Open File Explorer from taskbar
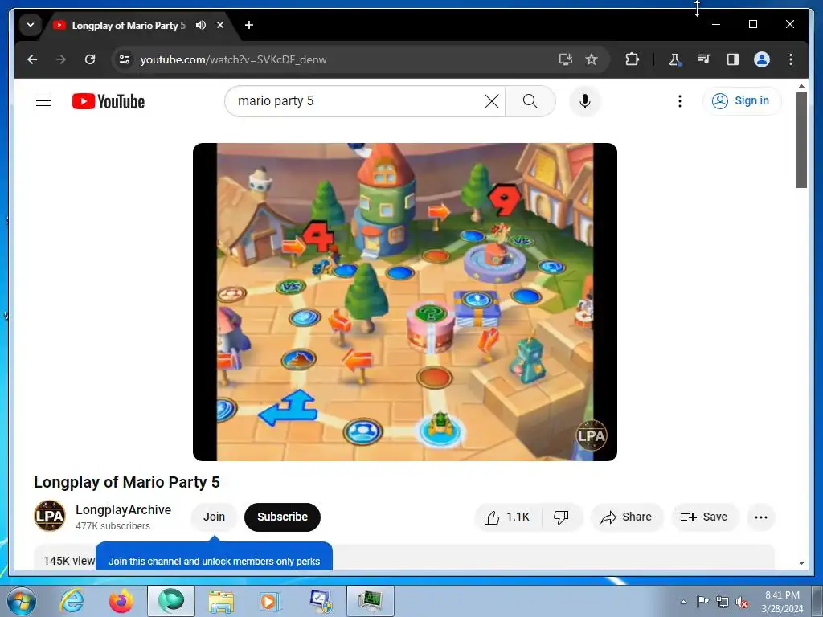 click(221, 601)
